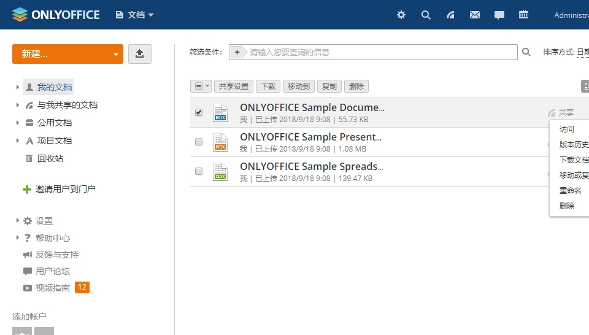Check the Sample Presentation file checkbox
The height and width of the screenshot is (335, 589).
click(199, 142)
